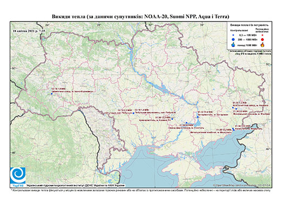The image size is (281, 198).
Task: Click the small red dot in legend
Action: click(263, 35)
